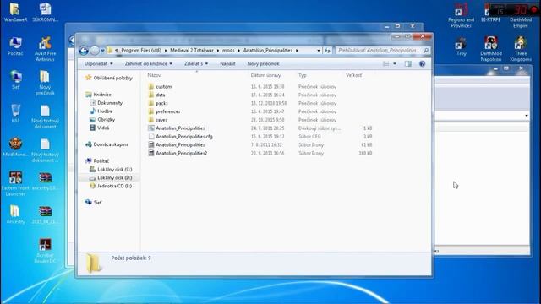This screenshot has width=541, height=304.
Task: Click the Nový priečinok toolbar button
Action: pos(263,64)
